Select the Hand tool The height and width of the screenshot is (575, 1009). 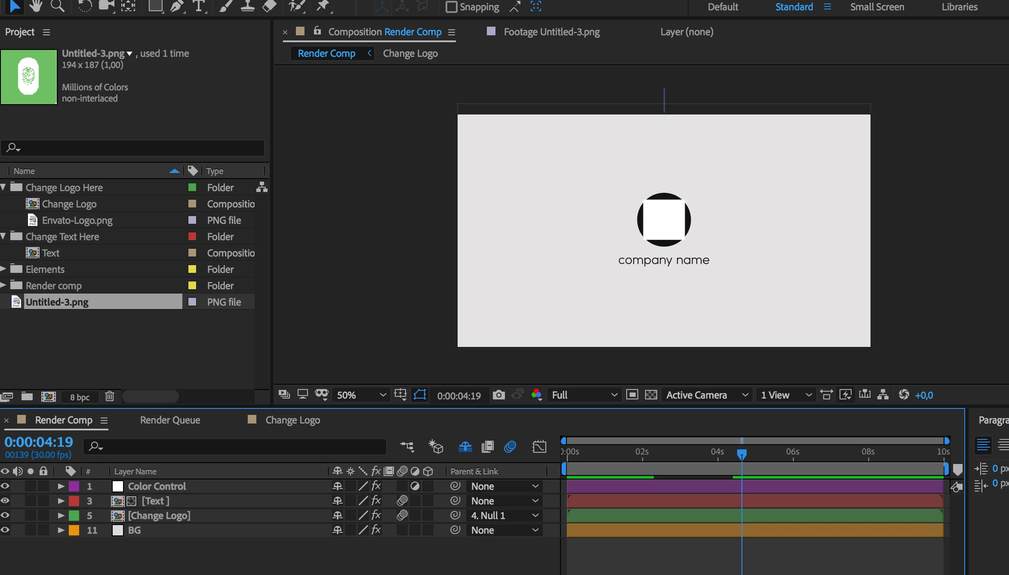pyautogui.click(x=36, y=6)
